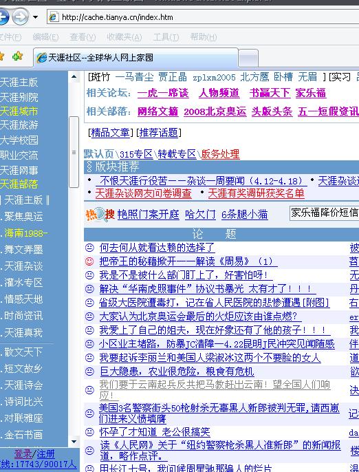Select 情感天地 board in sidebar

[23, 299]
